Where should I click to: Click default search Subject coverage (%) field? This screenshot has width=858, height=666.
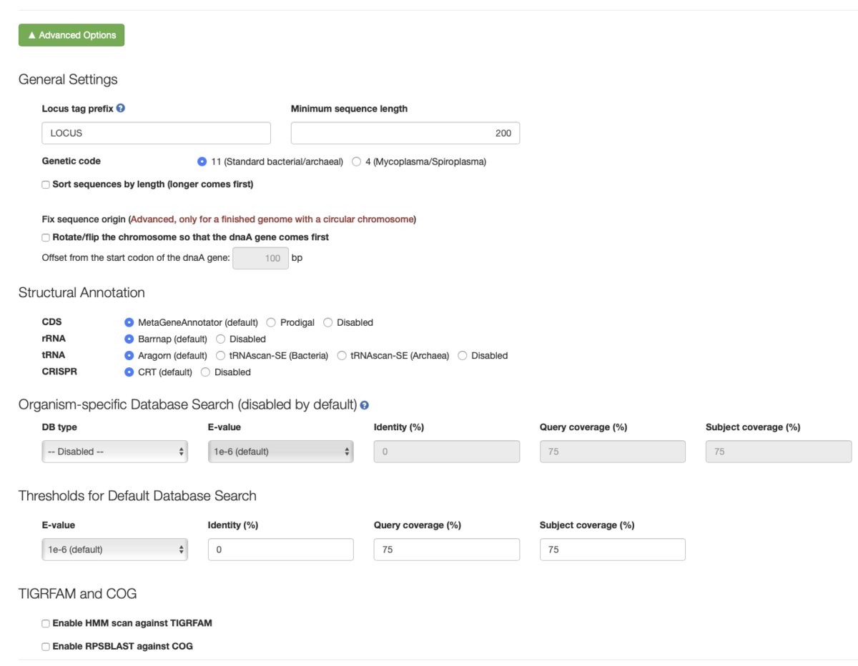613,550
